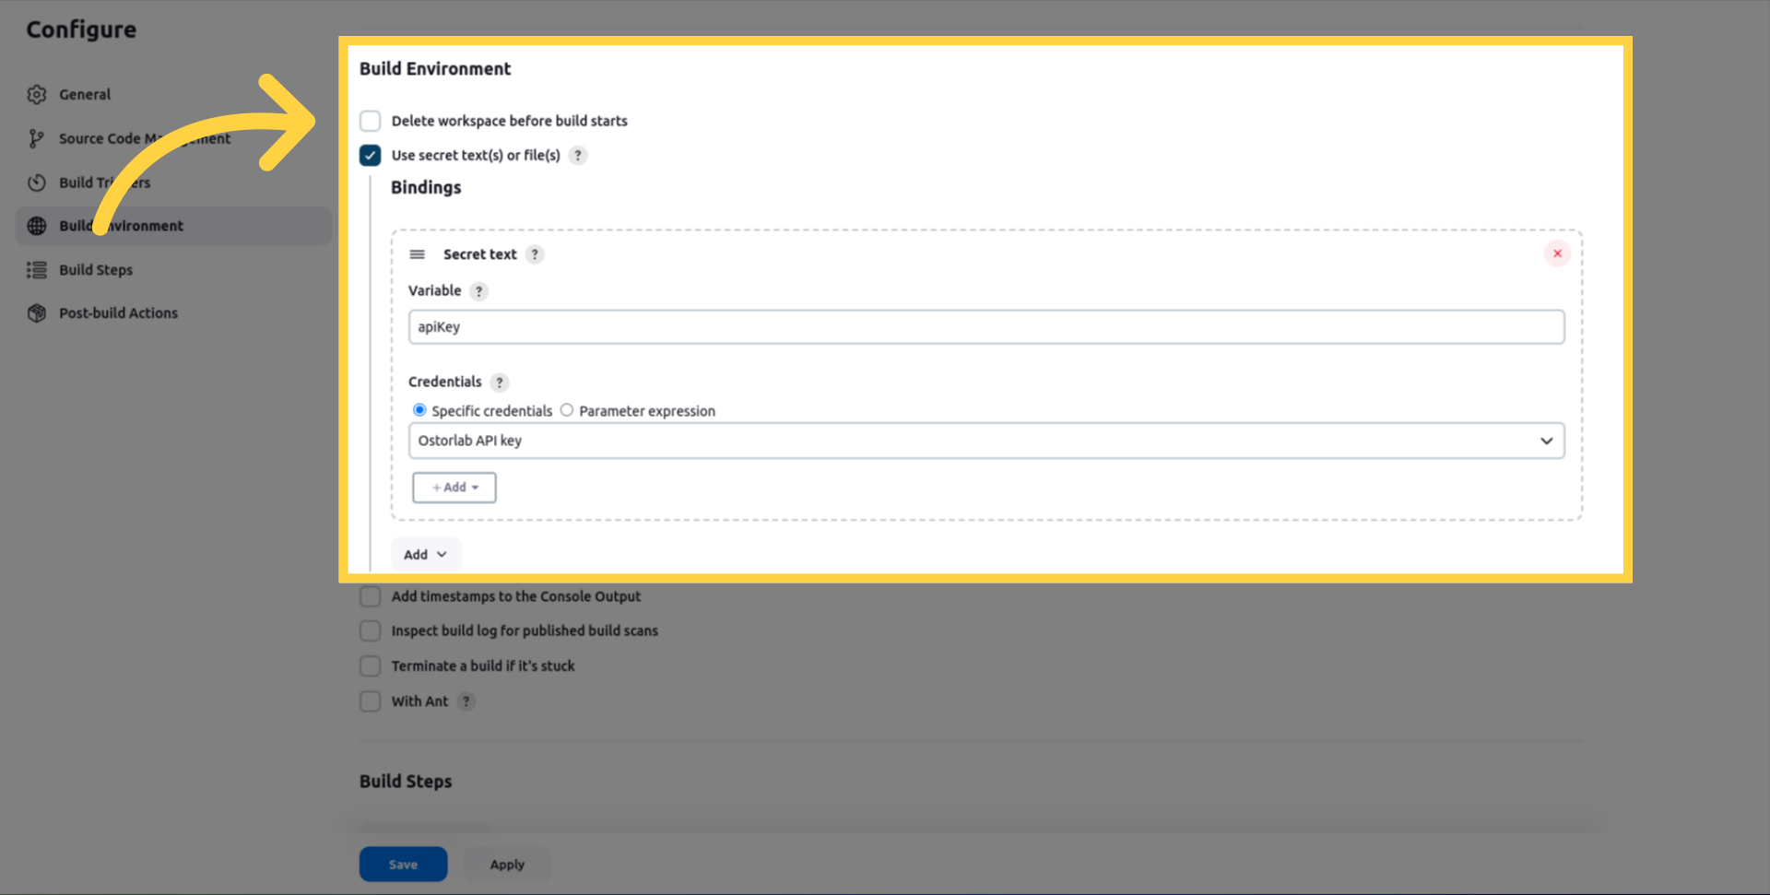Remove the Secret text binding with red X

(x=1557, y=253)
